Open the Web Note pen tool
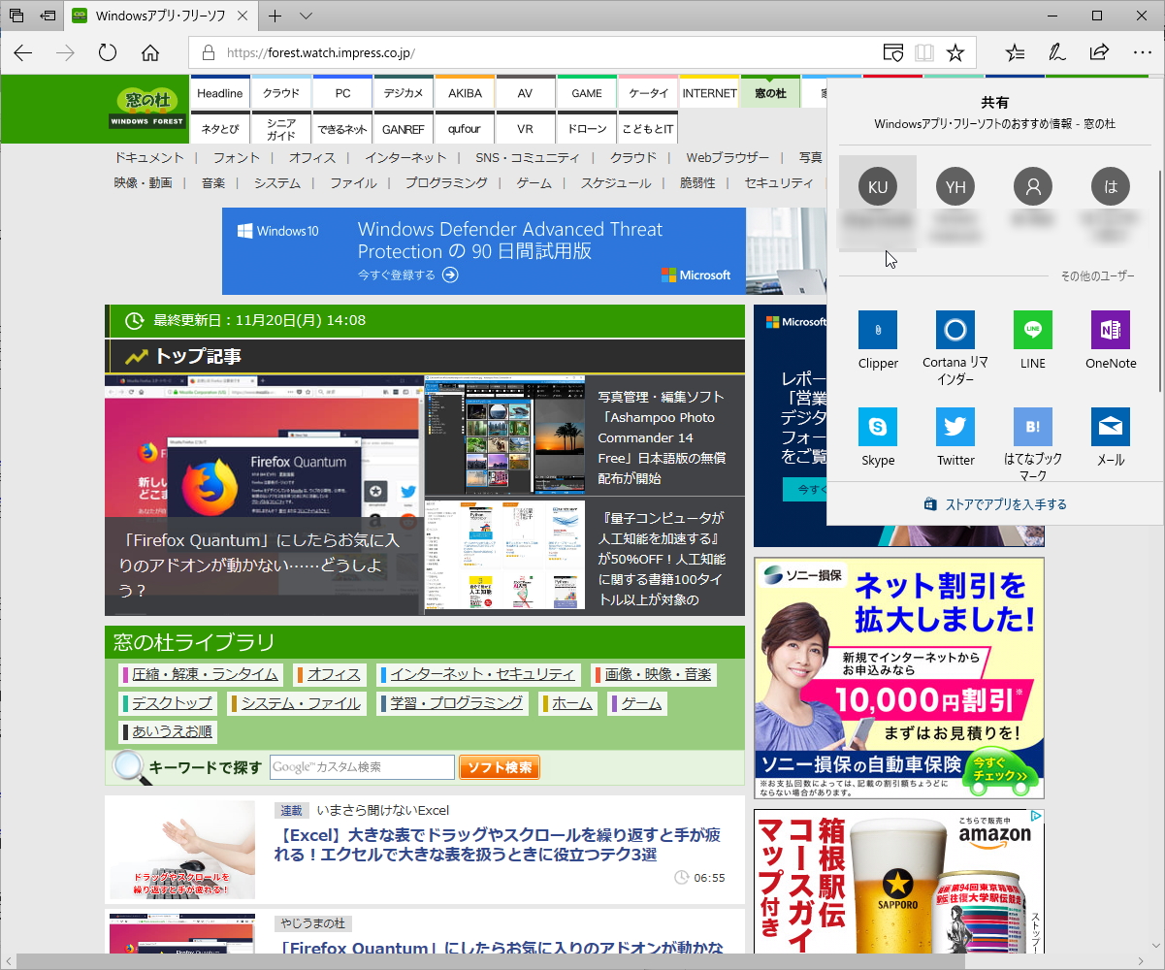 tap(1056, 53)
